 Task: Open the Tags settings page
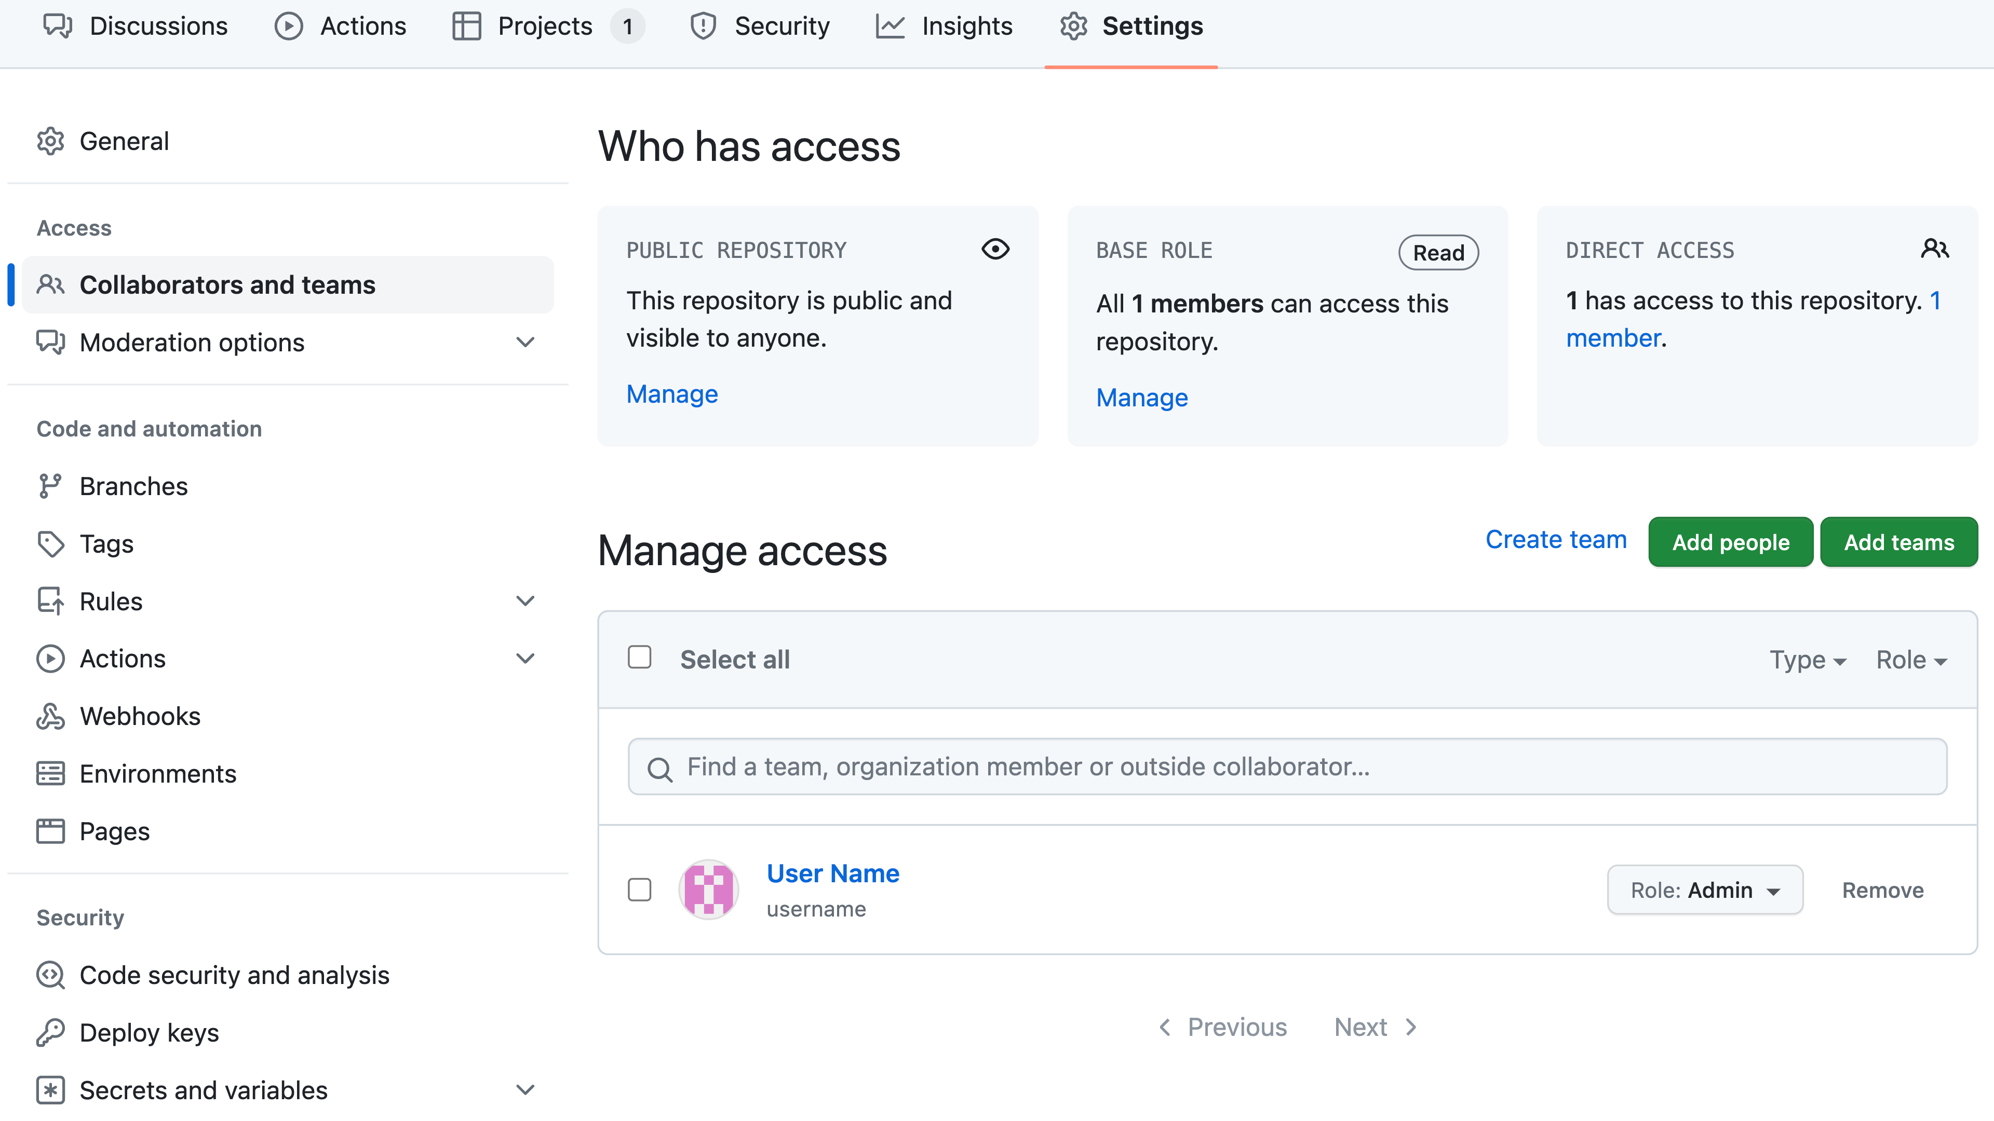coord(287,543)
